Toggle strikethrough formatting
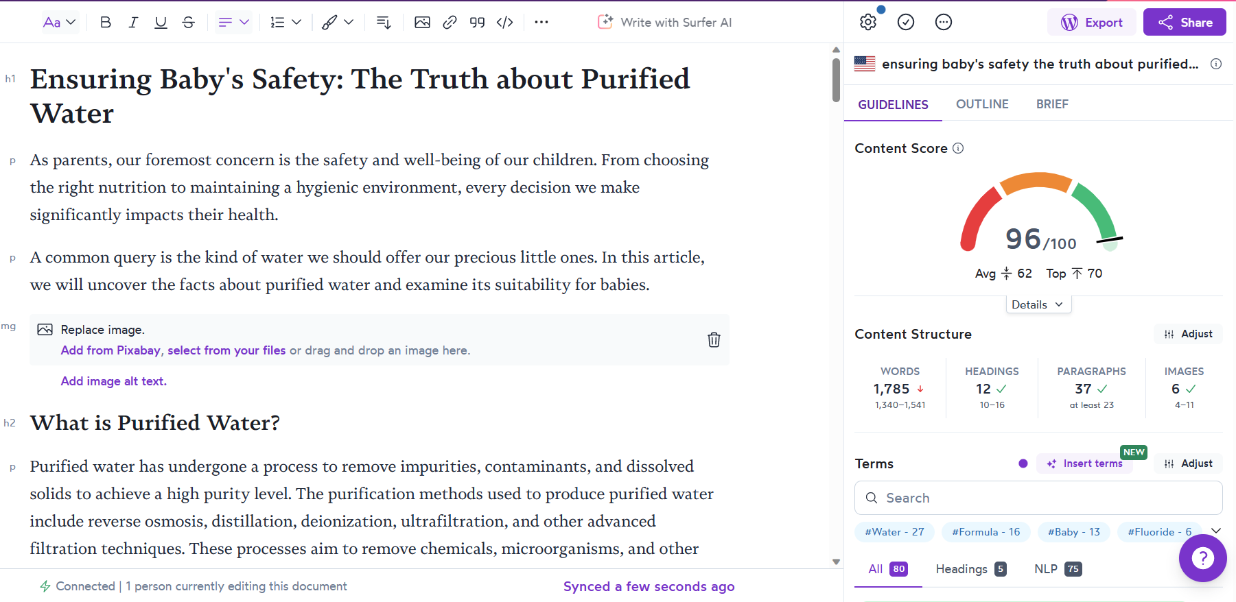Viewport: 1236px width, 602px height. [188, 23]
